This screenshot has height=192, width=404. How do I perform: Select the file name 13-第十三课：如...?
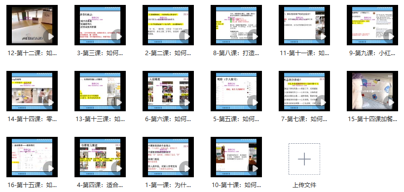[x=100, y=119]
